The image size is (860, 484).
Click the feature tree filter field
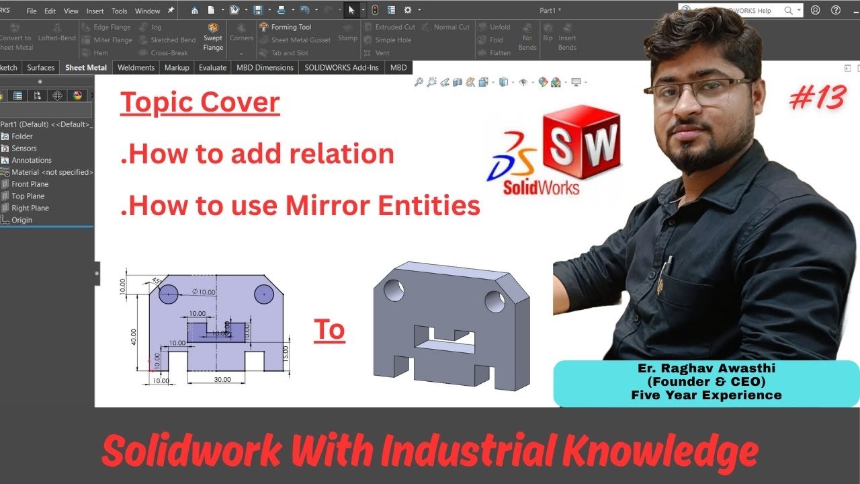click(46, 111)
